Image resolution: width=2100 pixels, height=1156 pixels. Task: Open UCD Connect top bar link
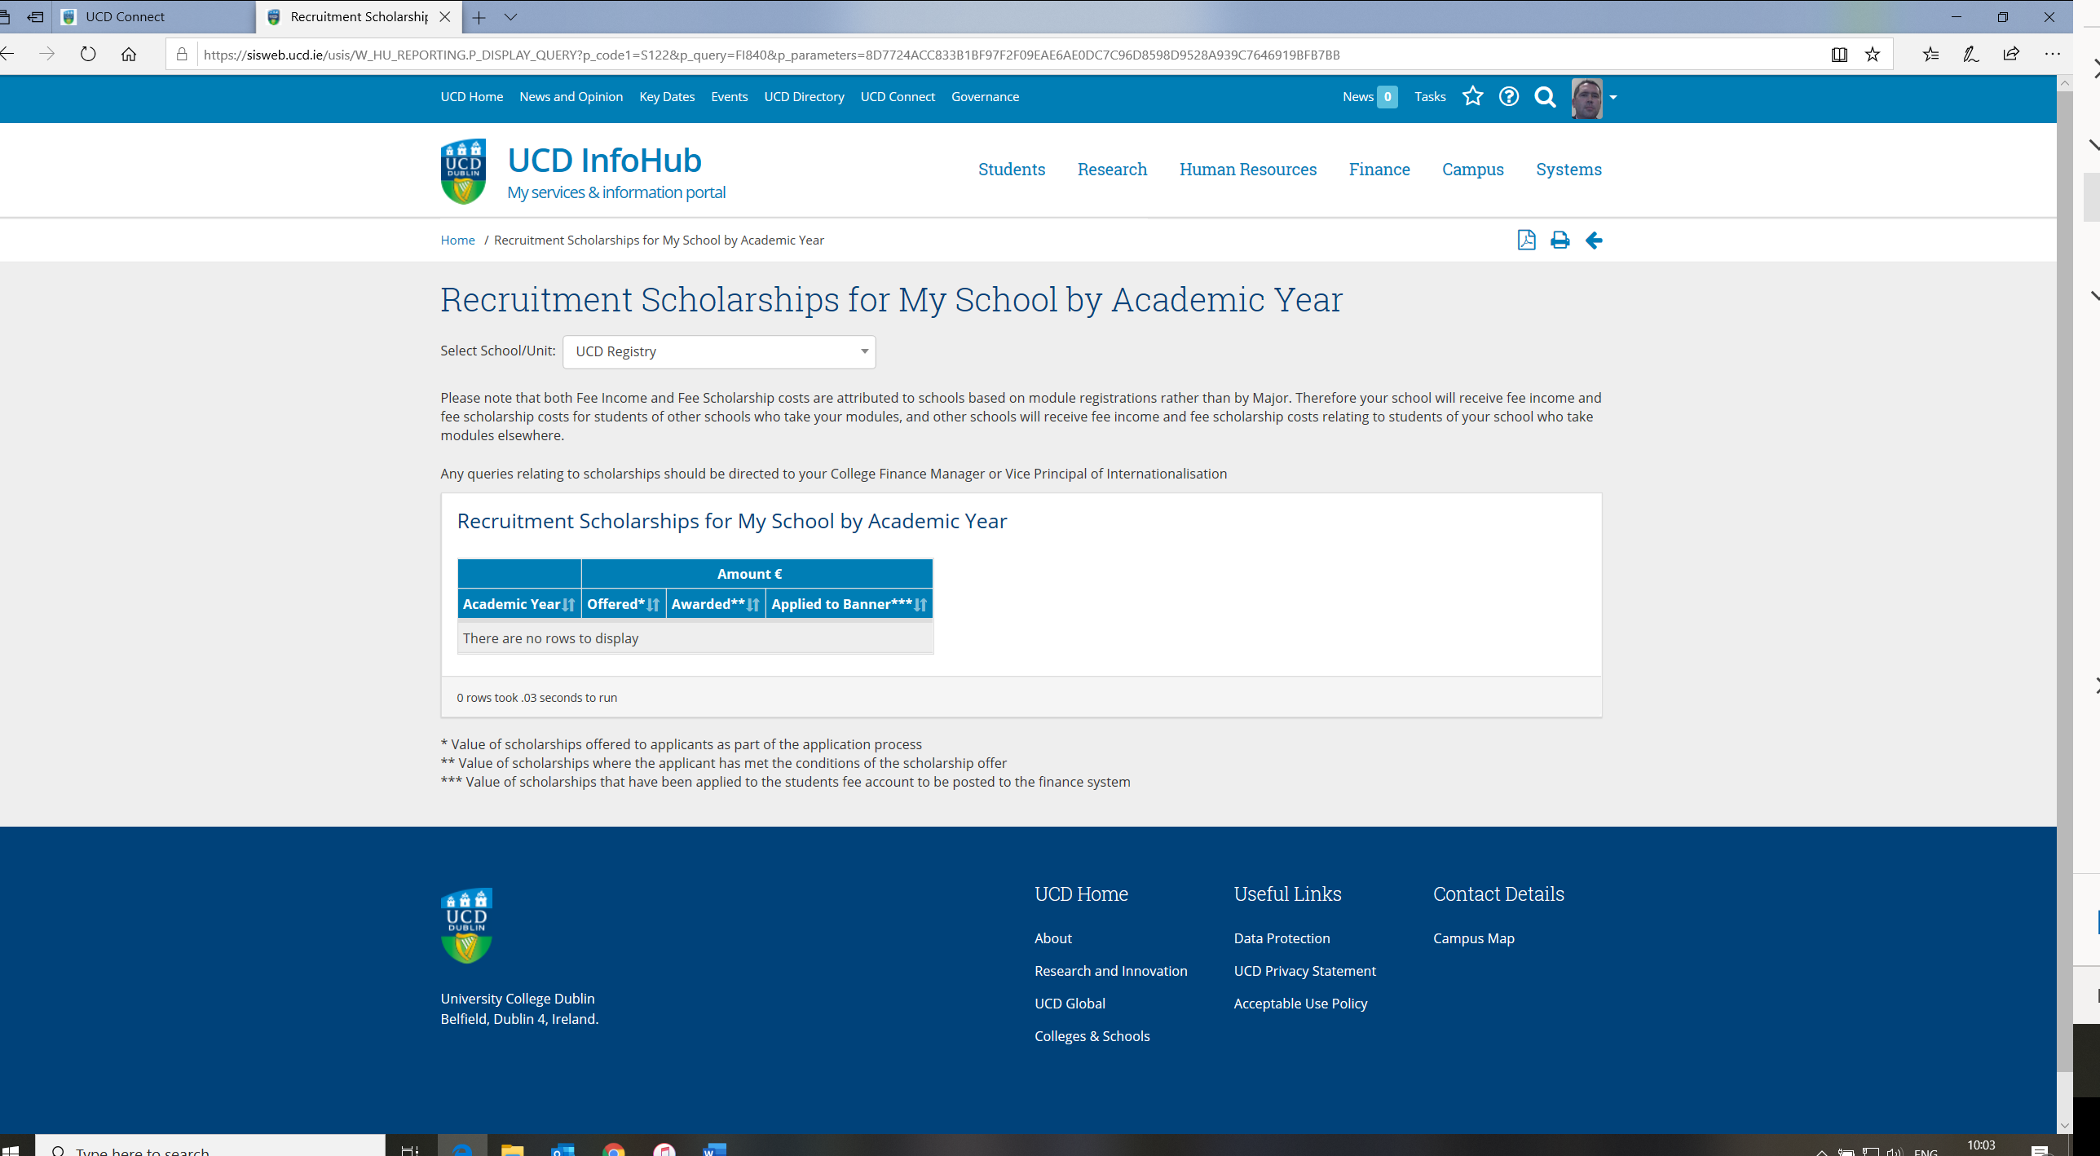point(898,96)
